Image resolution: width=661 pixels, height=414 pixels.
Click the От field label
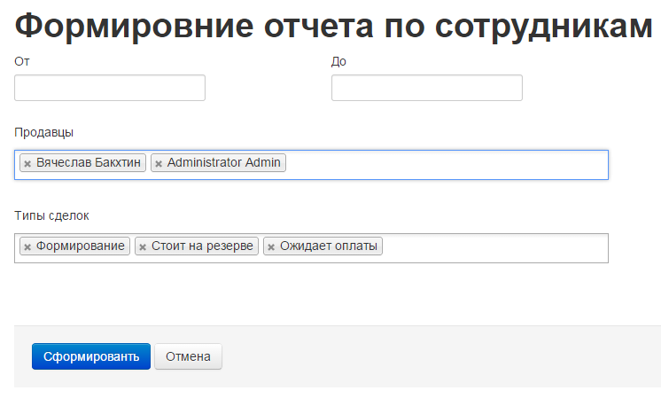pos(22,61)
